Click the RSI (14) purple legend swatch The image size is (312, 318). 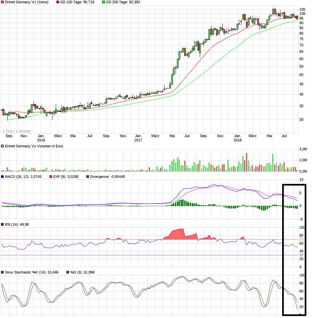point(2,225)
